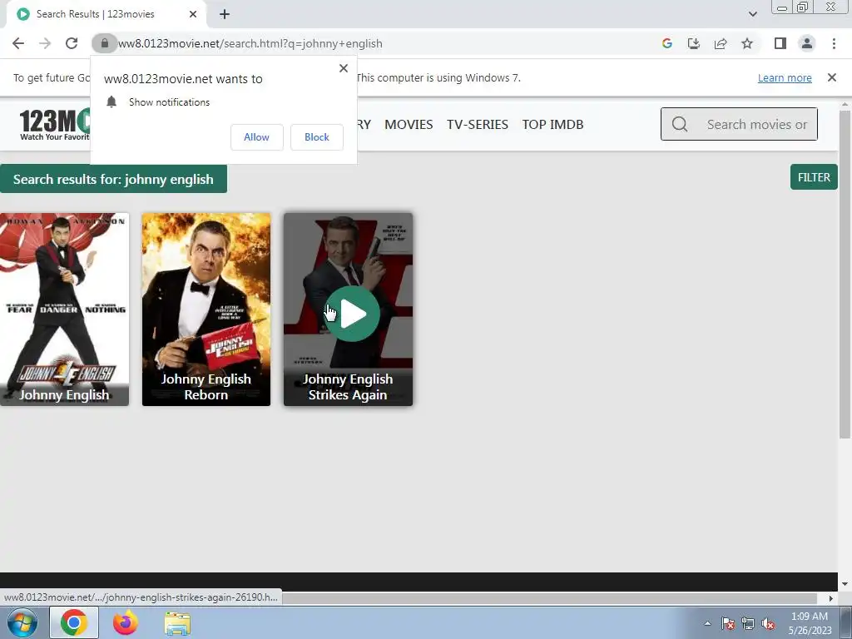Click the forward navigation arrow
Screen dimensions: 852x639
45,43
